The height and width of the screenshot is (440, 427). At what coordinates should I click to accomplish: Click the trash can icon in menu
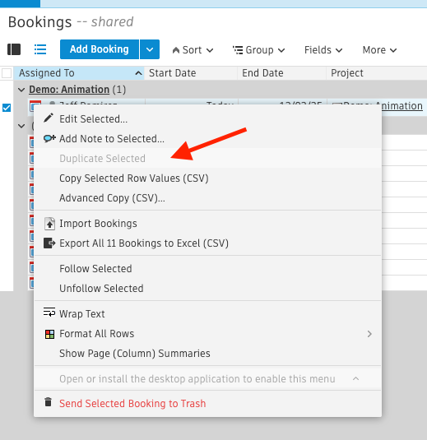point(49,402)
